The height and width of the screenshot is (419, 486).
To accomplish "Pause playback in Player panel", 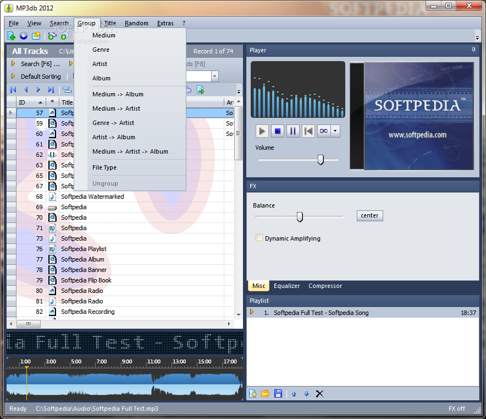I will coord(293,131).
